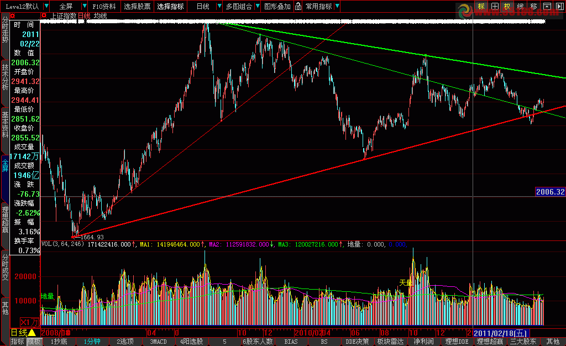This screenshot has width=566, height=346.
Task: Click the 标 mark icon top right
Action: 481,6
